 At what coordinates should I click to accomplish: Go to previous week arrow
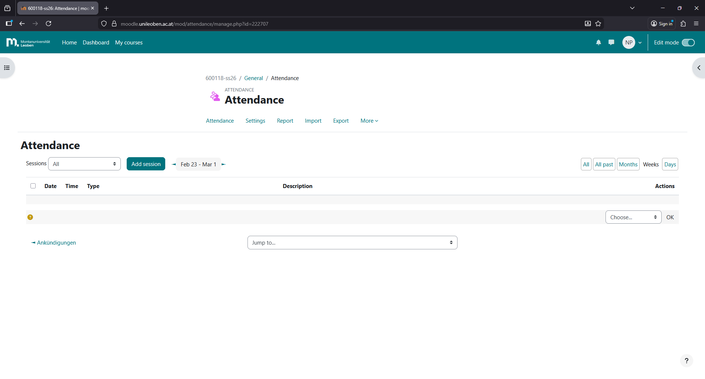coord(174,165)
